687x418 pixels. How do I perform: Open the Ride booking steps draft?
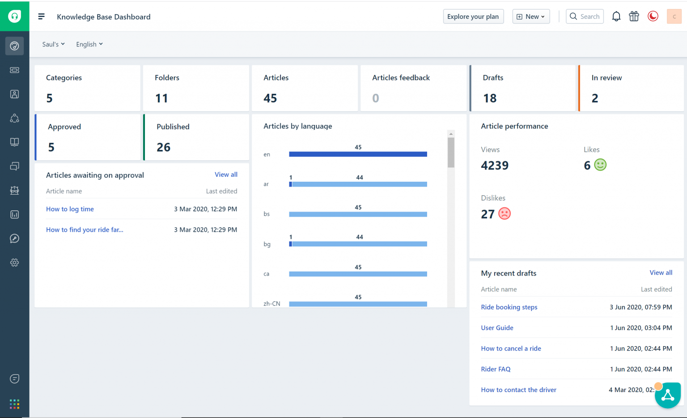pyautogui.click(x=509, y=307)
